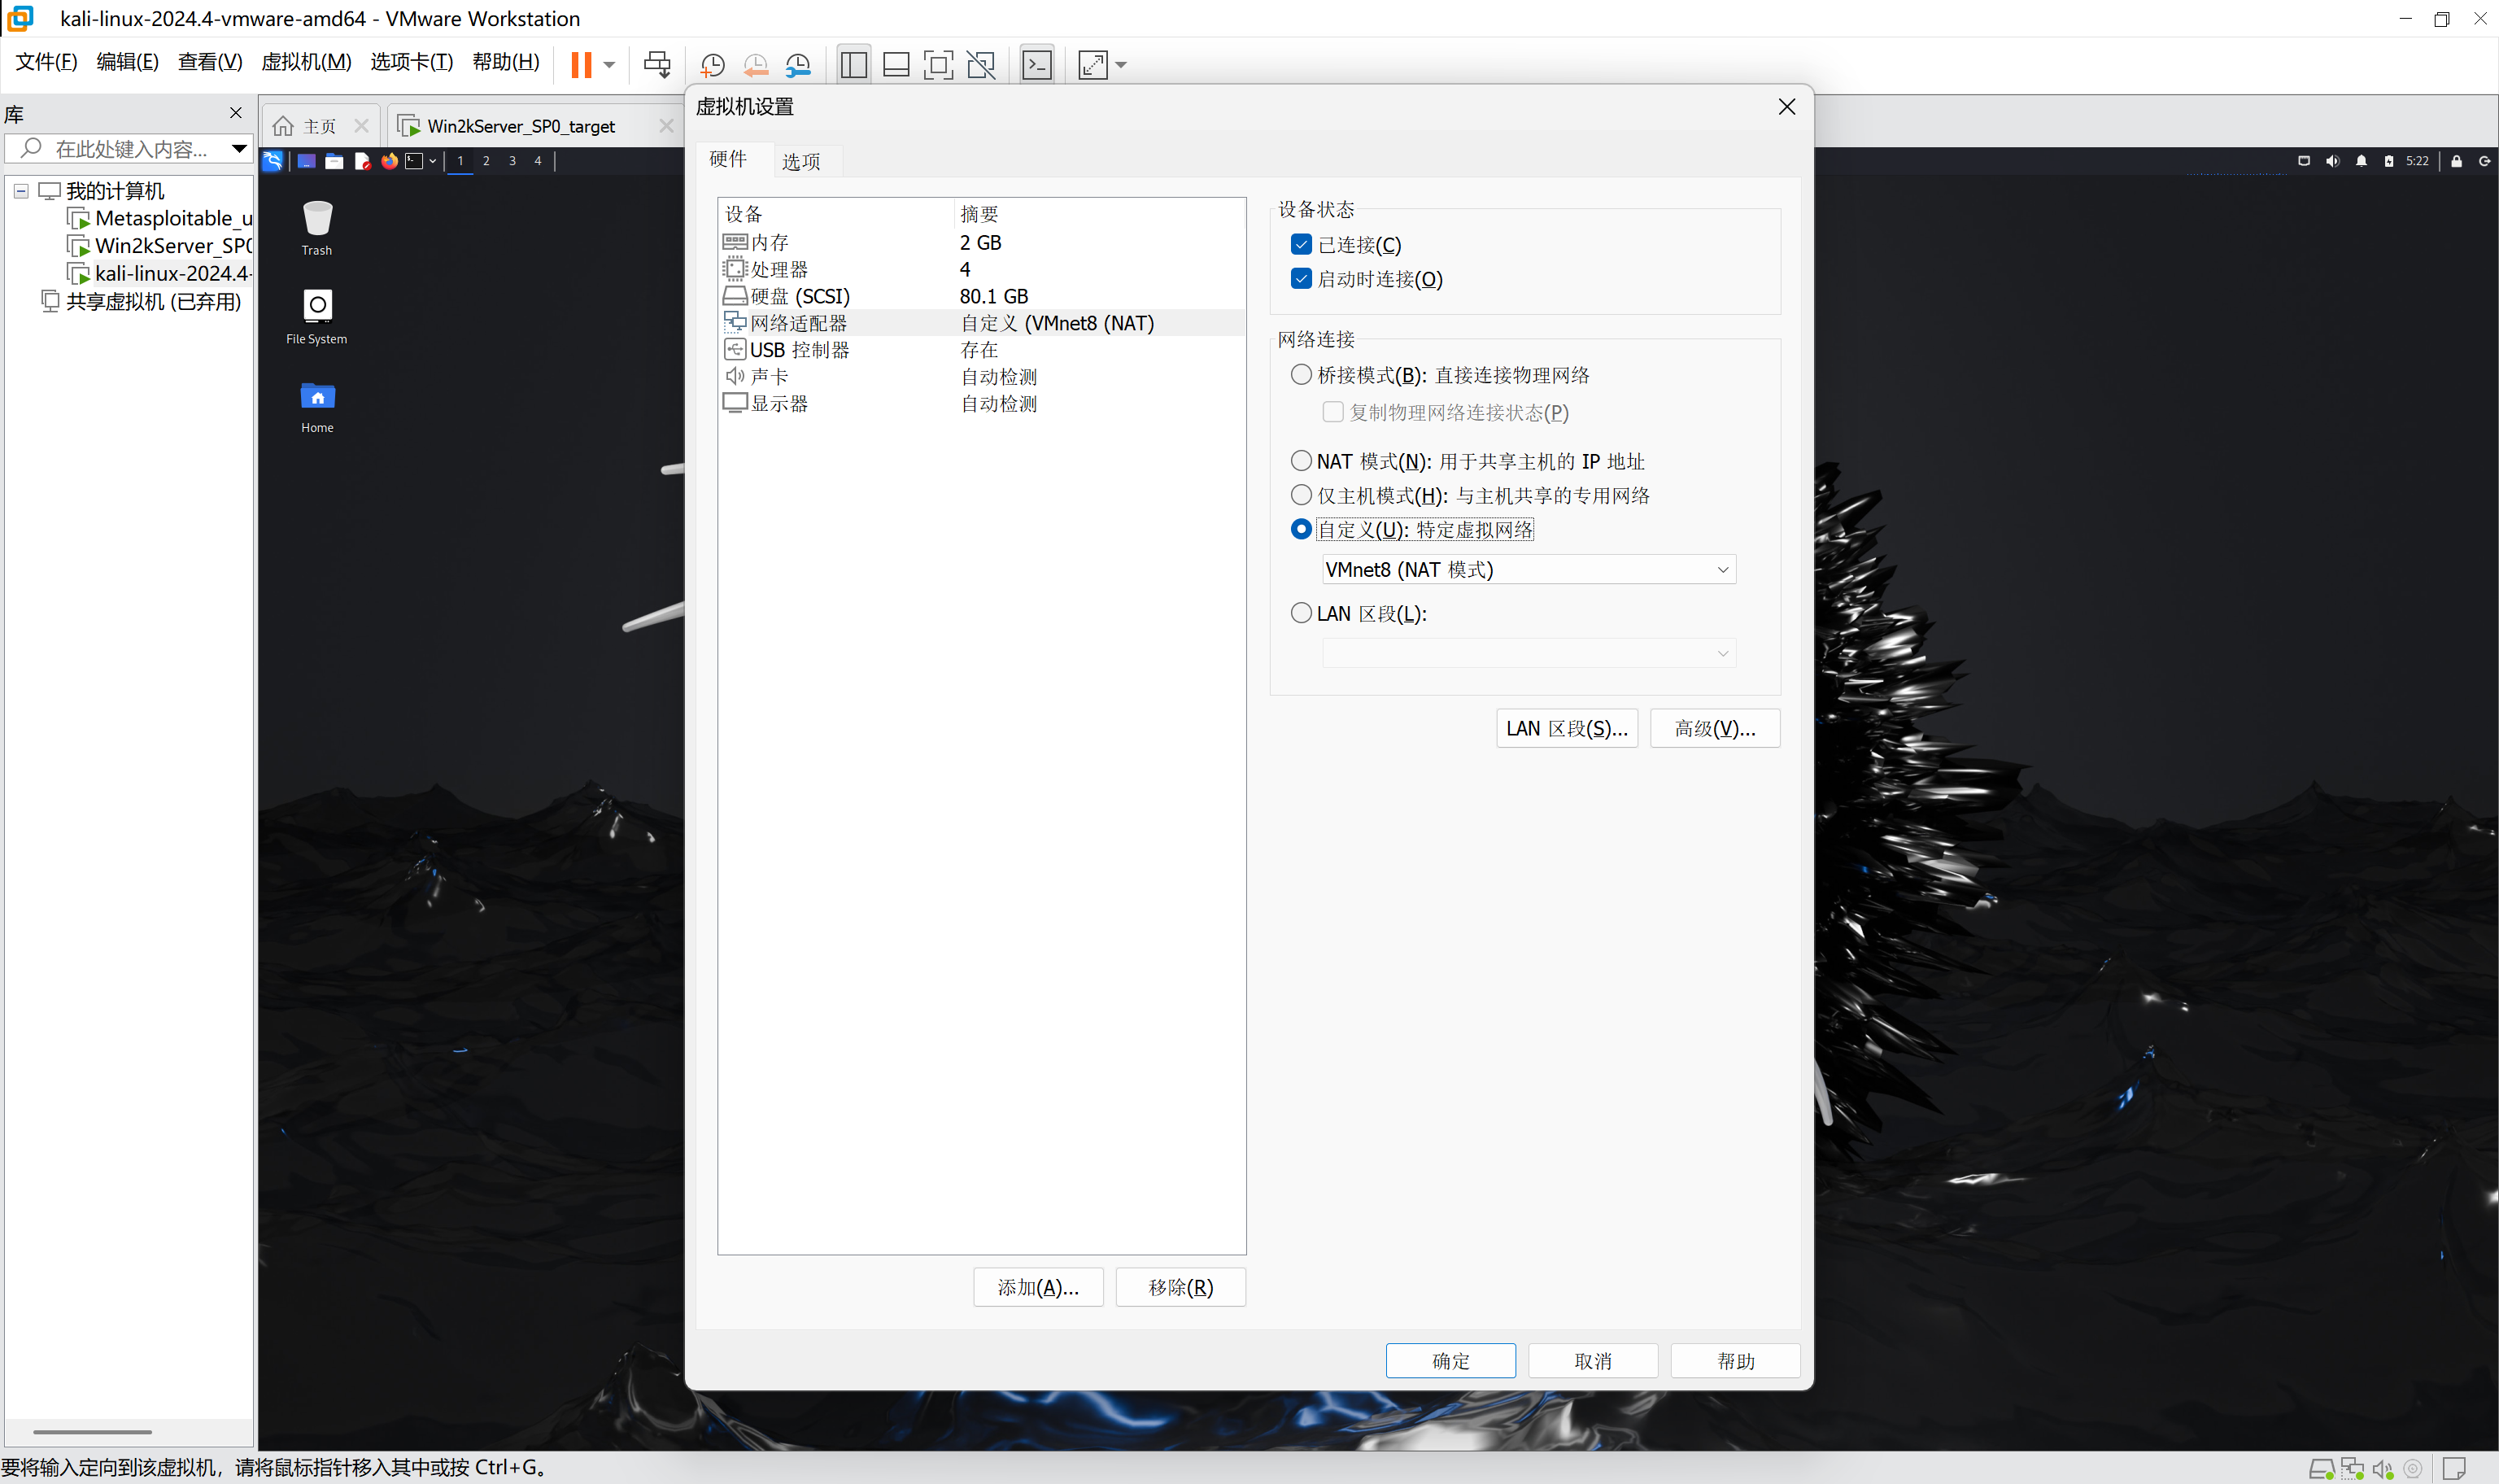The width and height of the screenshot is (2499, 1484).
Task: Click the library search input field
Action: [x=130, y=149]
